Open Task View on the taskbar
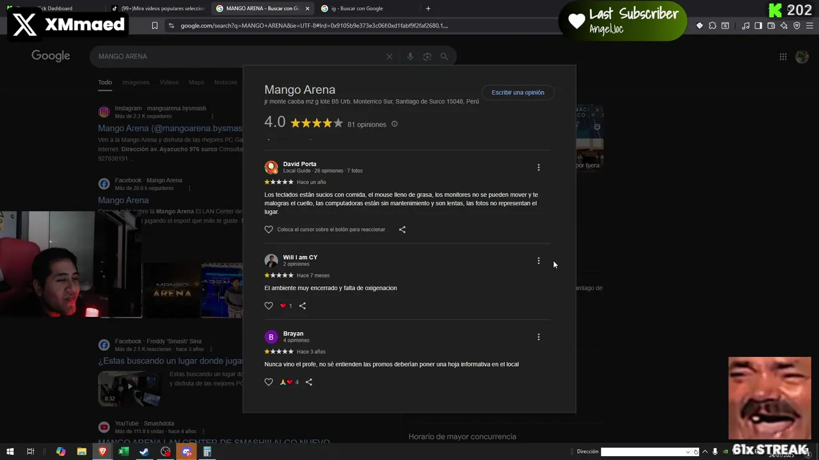 click(x=30, y=452)
